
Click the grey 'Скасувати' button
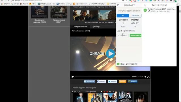[x=122, y=35]
